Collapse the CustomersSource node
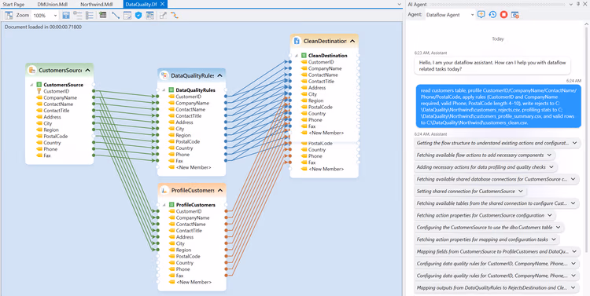 coord(87,70)
